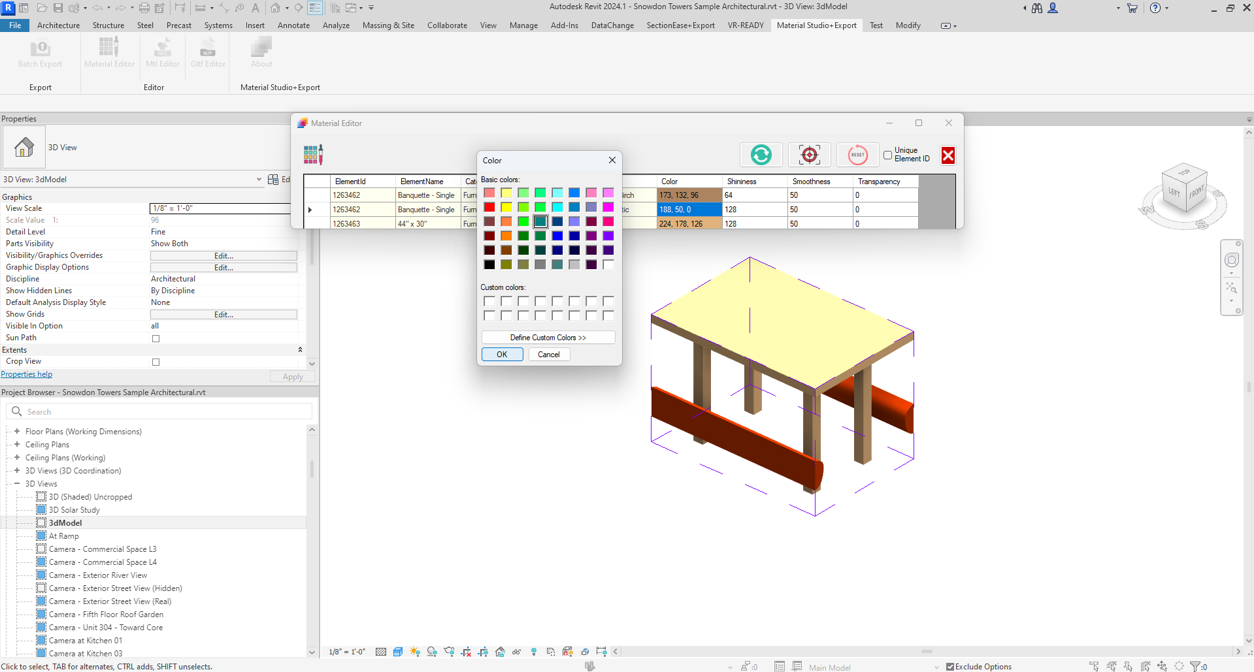Click the Thin Lines icon in quick access toolbar
1254x672 pixels.
(x=315, y=8)
